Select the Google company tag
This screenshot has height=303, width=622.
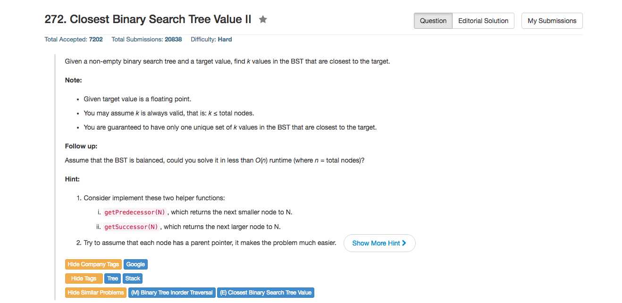point(135,264)
